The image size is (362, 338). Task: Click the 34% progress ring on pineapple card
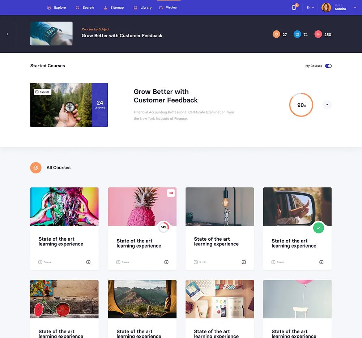click(164, 227)
